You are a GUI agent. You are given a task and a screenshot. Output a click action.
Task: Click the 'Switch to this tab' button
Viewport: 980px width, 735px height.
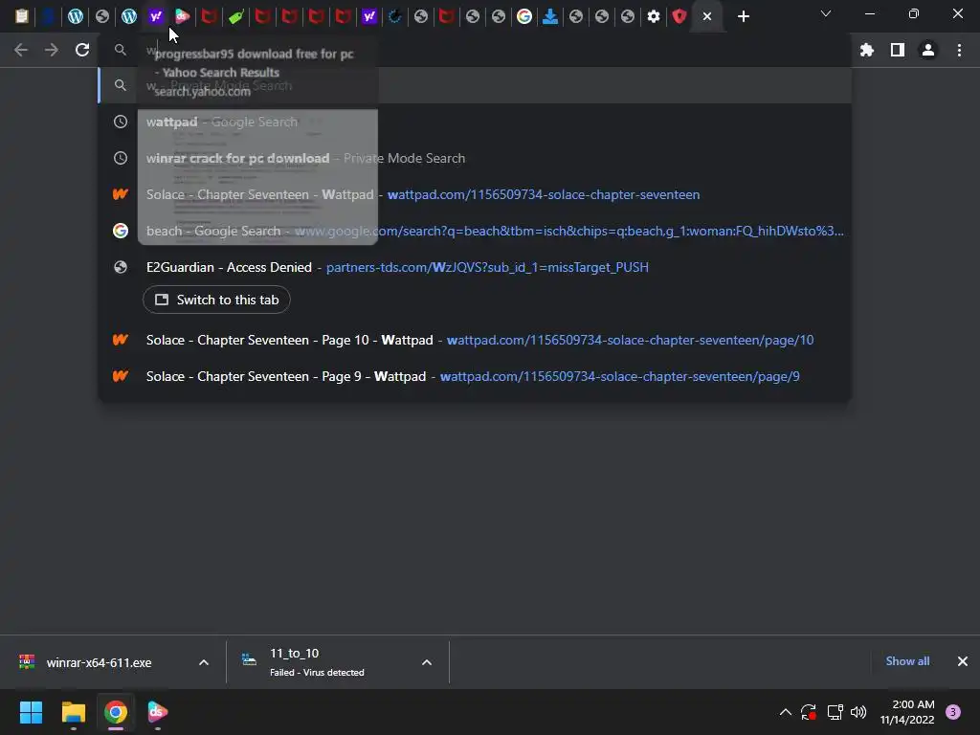pyautogui.click(x=216, y=300)
